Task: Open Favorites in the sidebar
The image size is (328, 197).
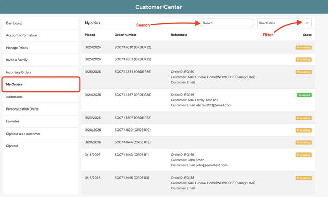Action: coord(40,121)
